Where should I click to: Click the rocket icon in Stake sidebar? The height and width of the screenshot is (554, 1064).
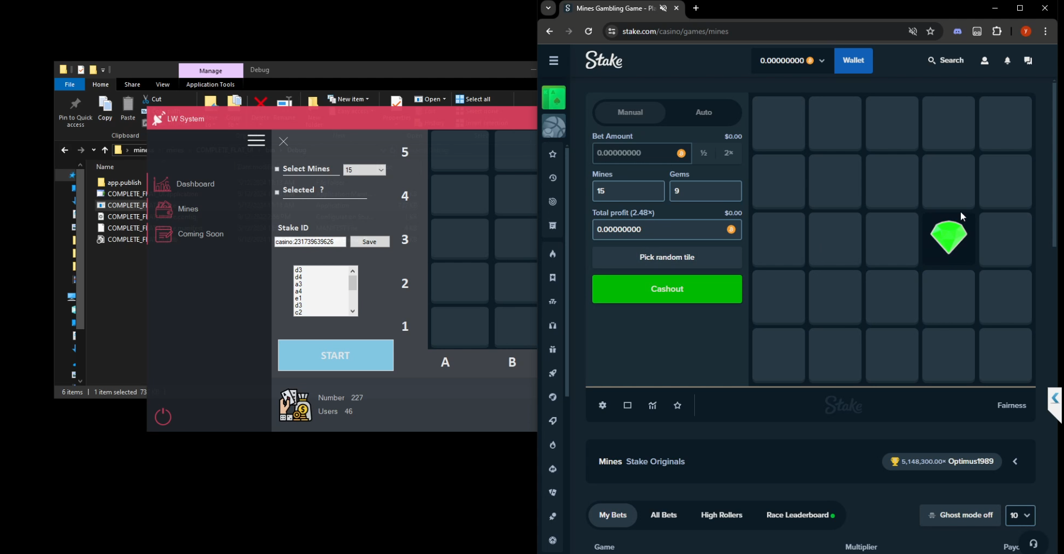pos(553,373)
